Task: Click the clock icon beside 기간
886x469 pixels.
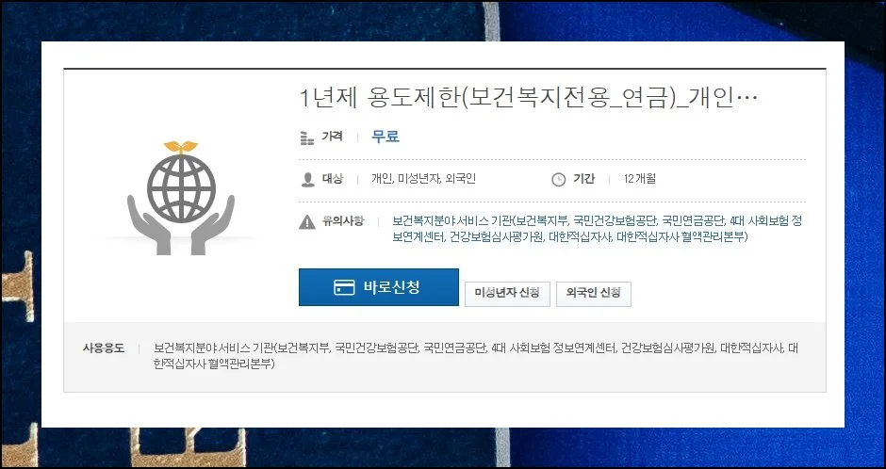Action: click(558, 180)
